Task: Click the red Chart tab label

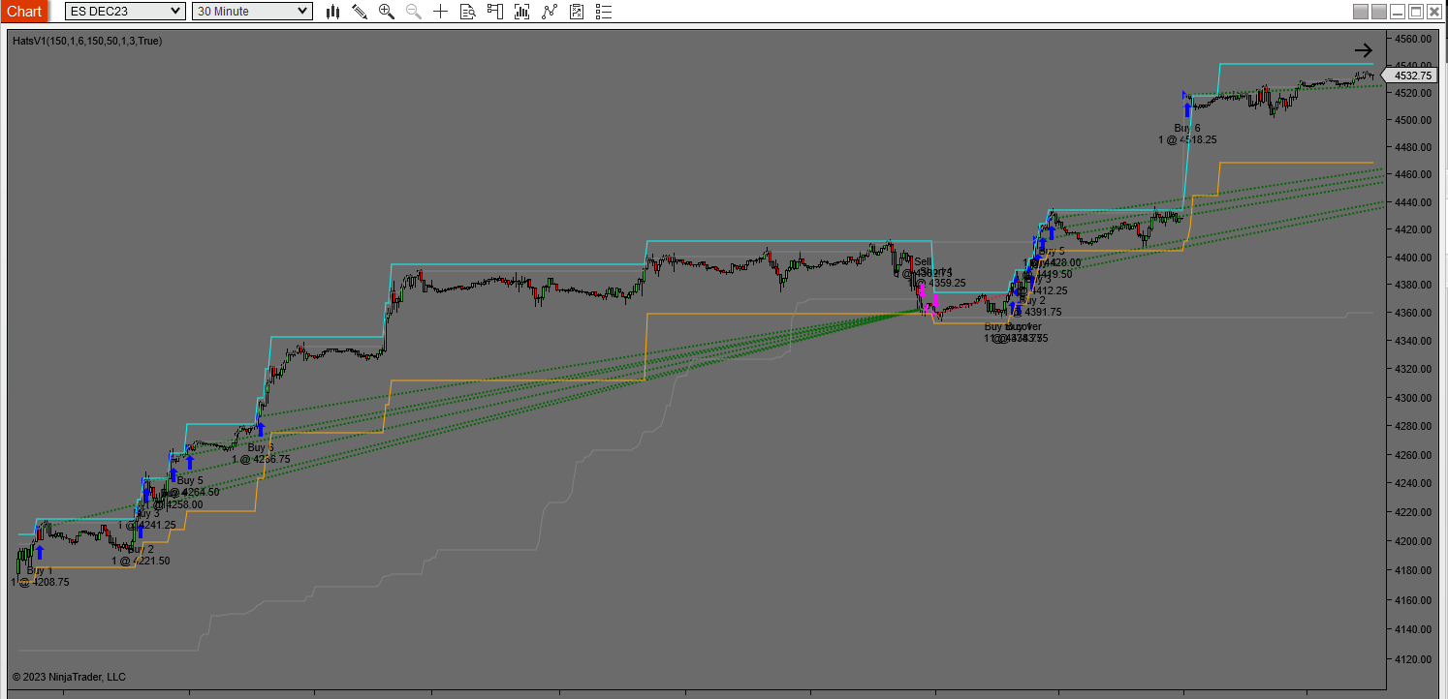Action: click(x=23, y=11)
